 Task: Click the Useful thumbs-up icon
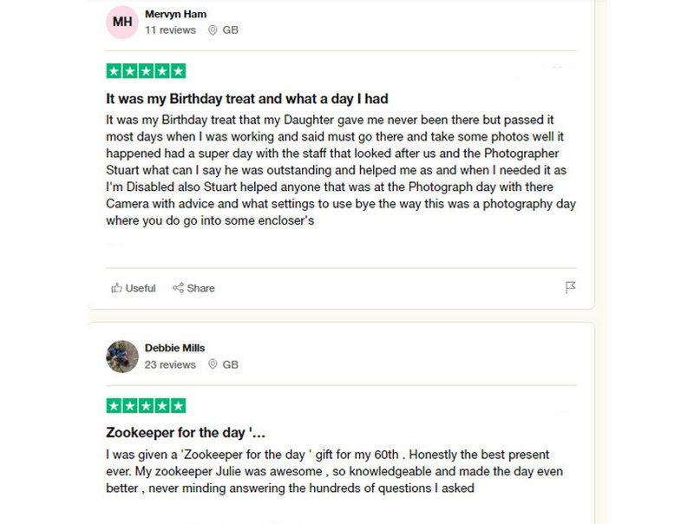coord(116,288)
